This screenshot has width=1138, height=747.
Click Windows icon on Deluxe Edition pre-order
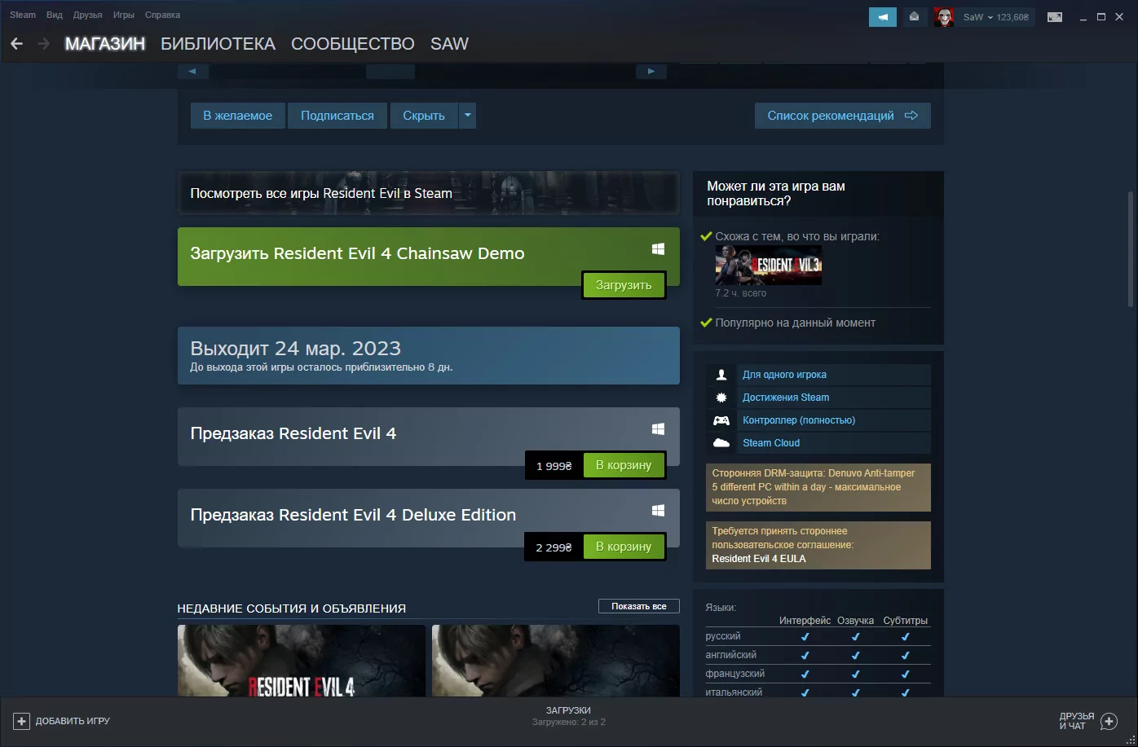(658, 510)
